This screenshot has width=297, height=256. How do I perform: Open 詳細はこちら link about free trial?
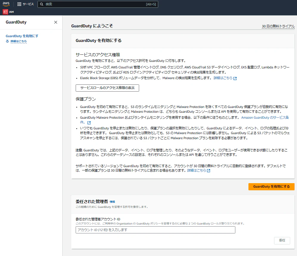(x=196, y=170)
